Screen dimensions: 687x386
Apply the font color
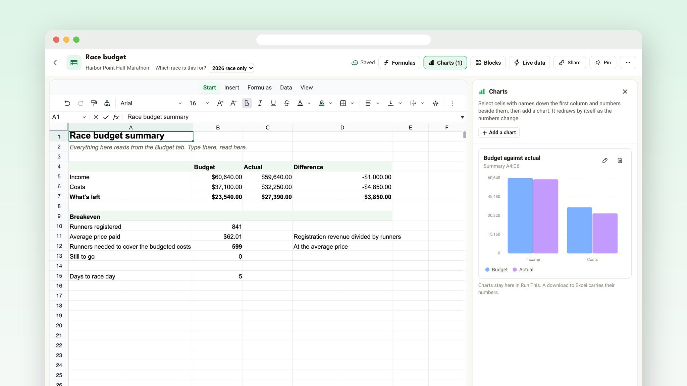tap(300, 103)
